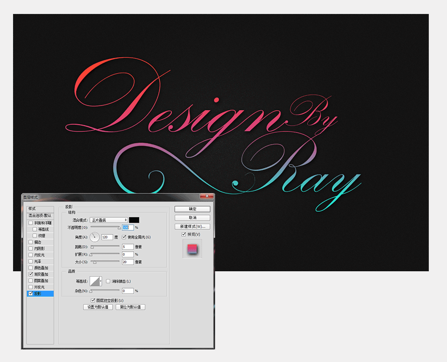The width and height of the screenshot is (447, 362).
Task: Click the 新建样式(W)... button
Action: 192,227
